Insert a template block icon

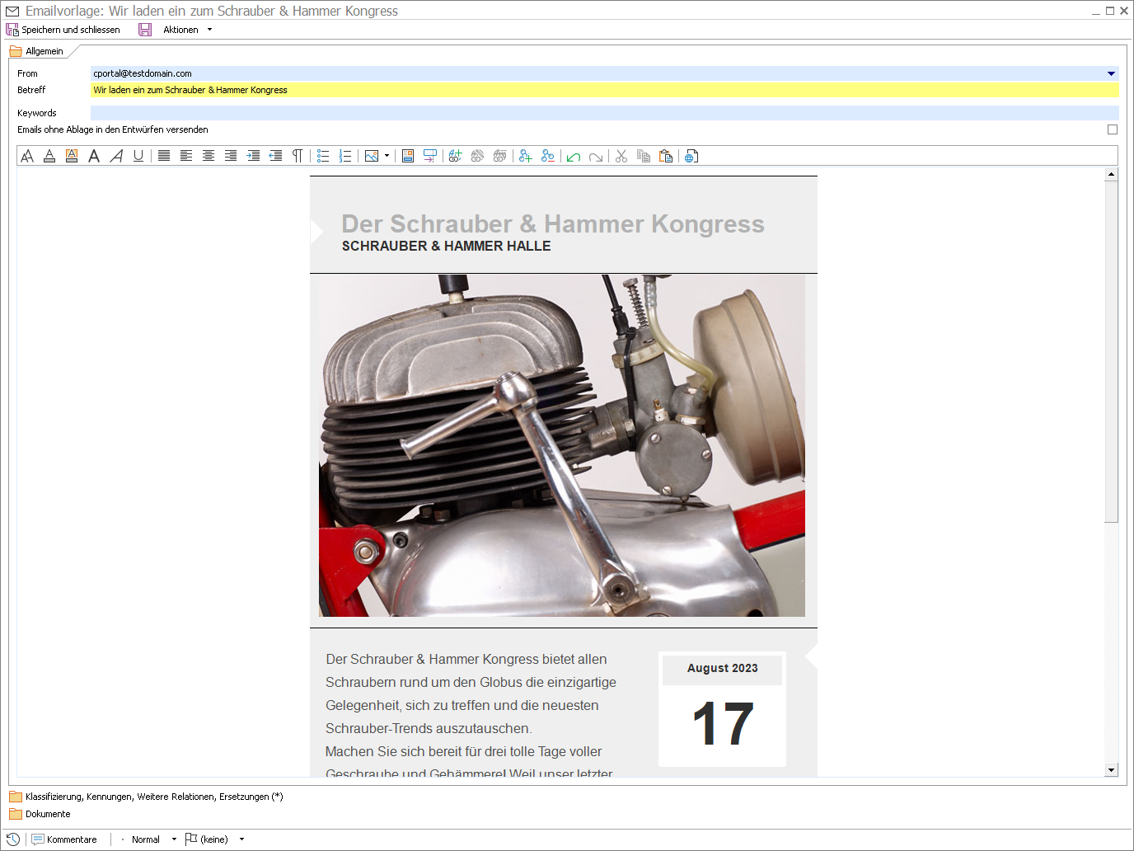coord(408,156)
